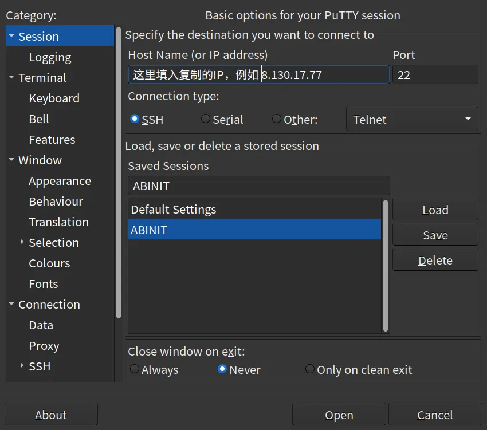Load the selected saved session
Image resolution: width=487 pixels, height=430 pixels.
(x=435, y=210)
